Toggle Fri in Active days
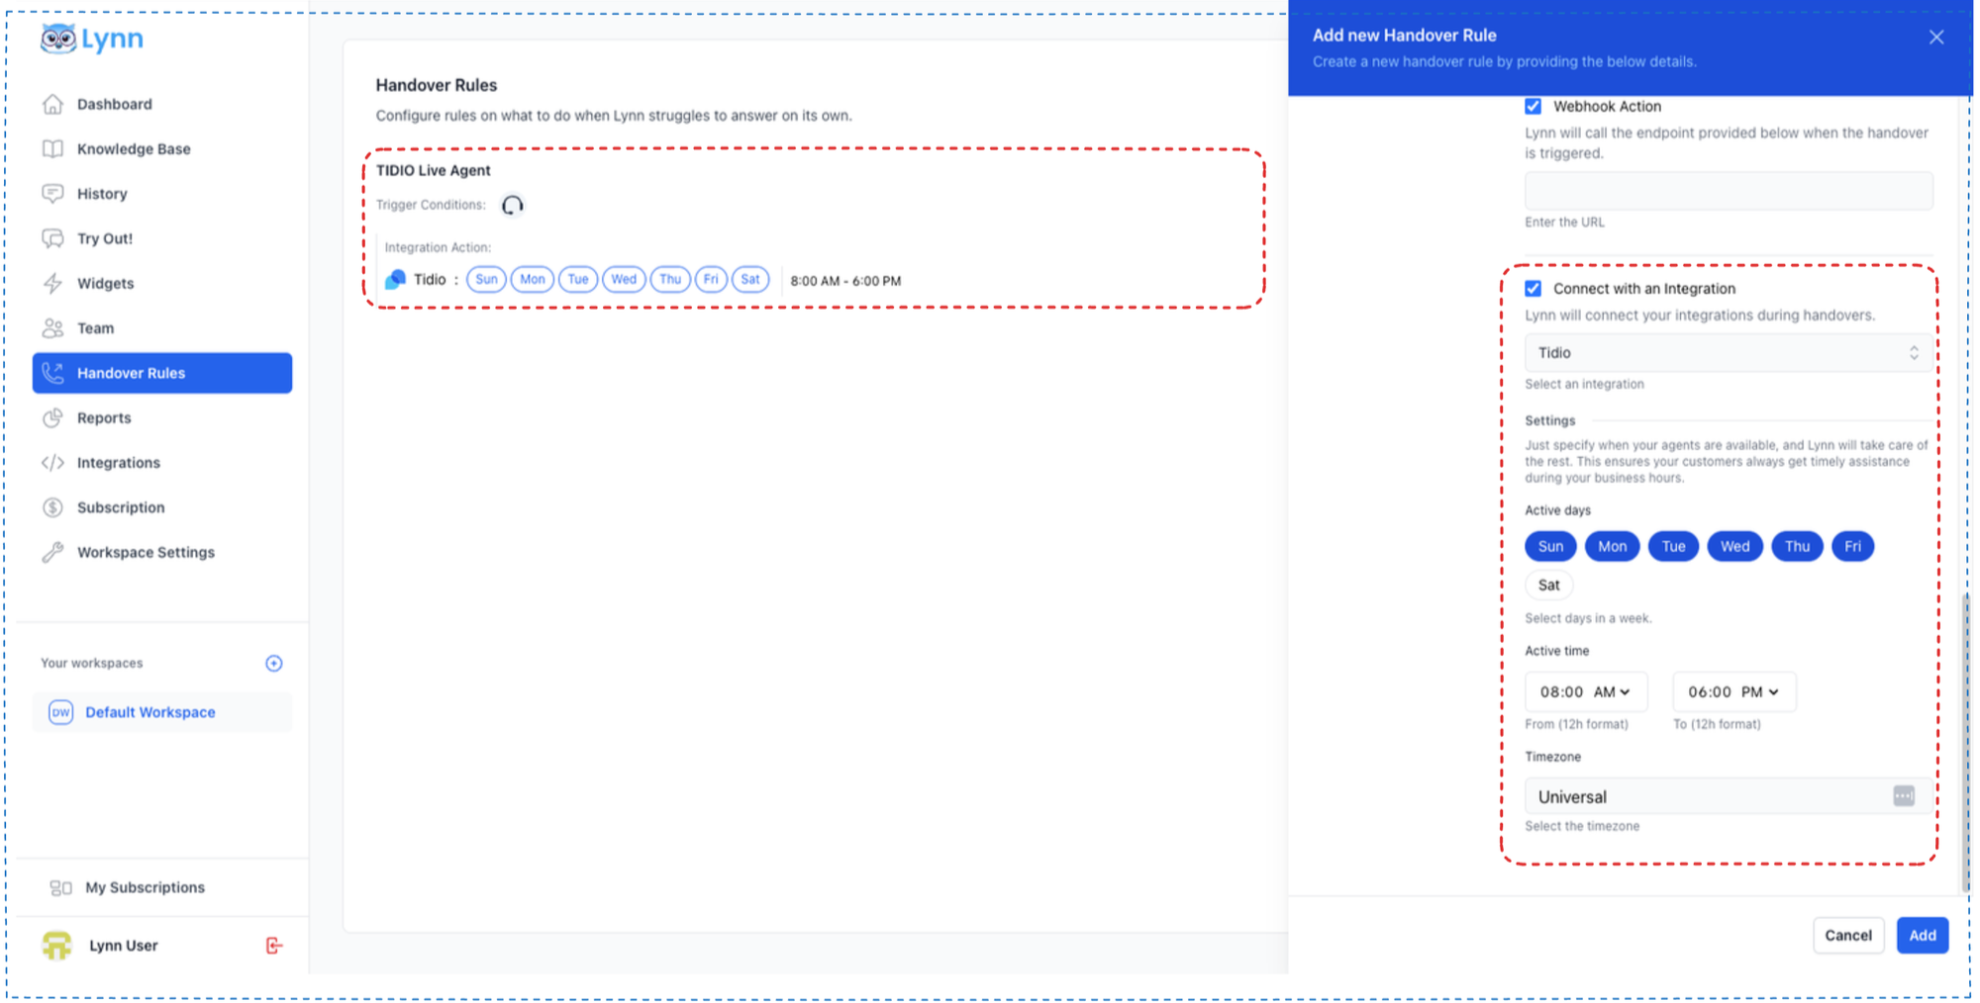This screenshot has width=1980, height=1003. [x=1852, y=546]
